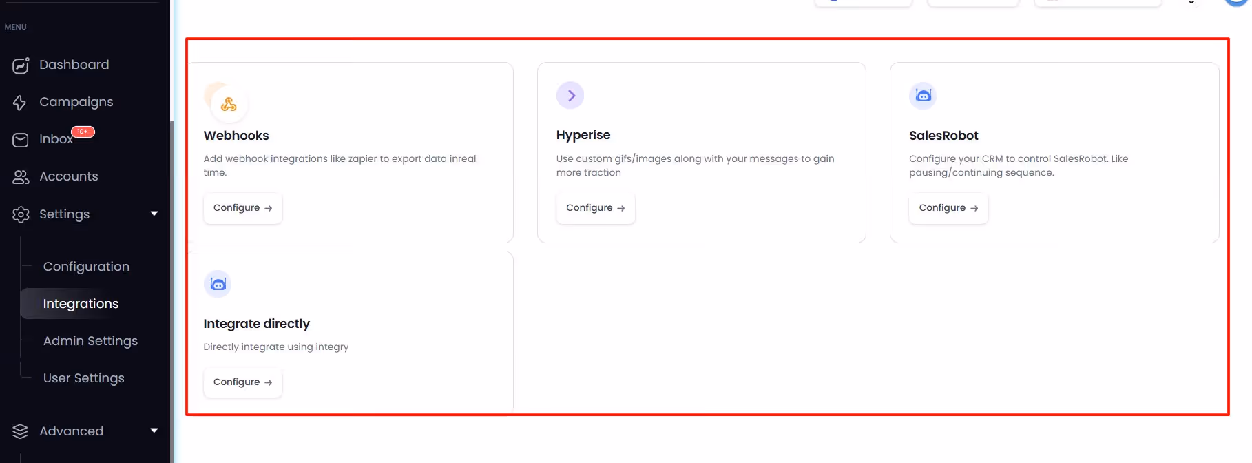The width and height of the screenshot is (1252, 463).
Task: Click the Inbox 10+ notification badge
Action: [83, 132]
